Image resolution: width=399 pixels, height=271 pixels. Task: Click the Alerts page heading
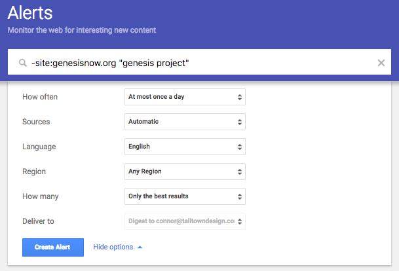pos(30,13)
